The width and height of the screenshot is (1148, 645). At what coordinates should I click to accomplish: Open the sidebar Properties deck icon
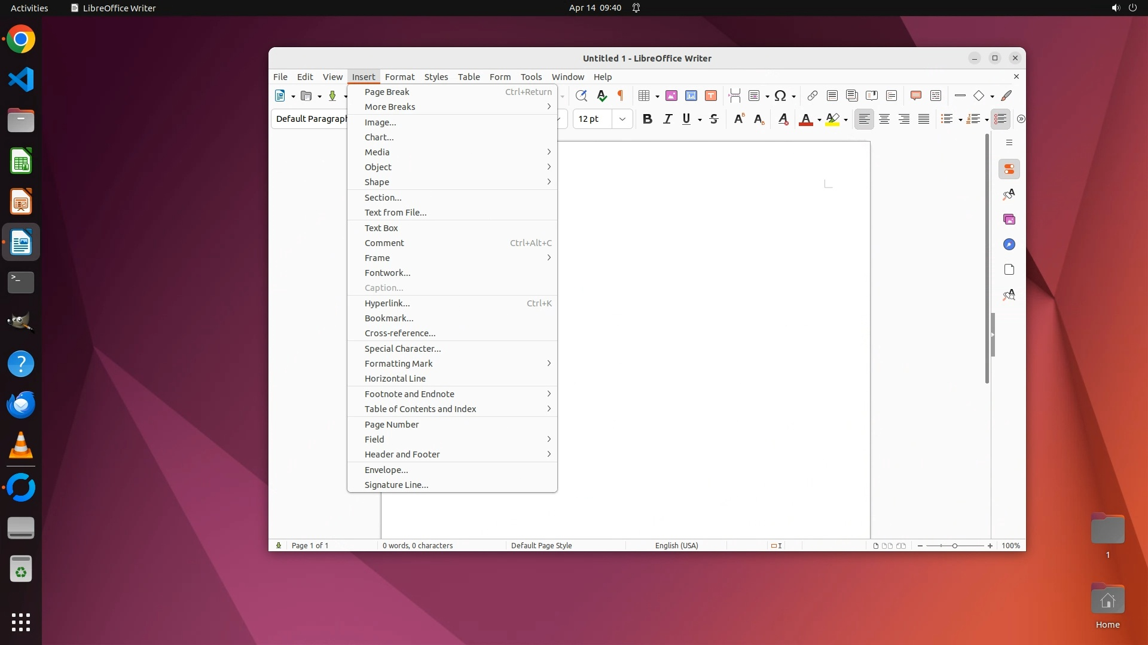[x=1009, y=170]
